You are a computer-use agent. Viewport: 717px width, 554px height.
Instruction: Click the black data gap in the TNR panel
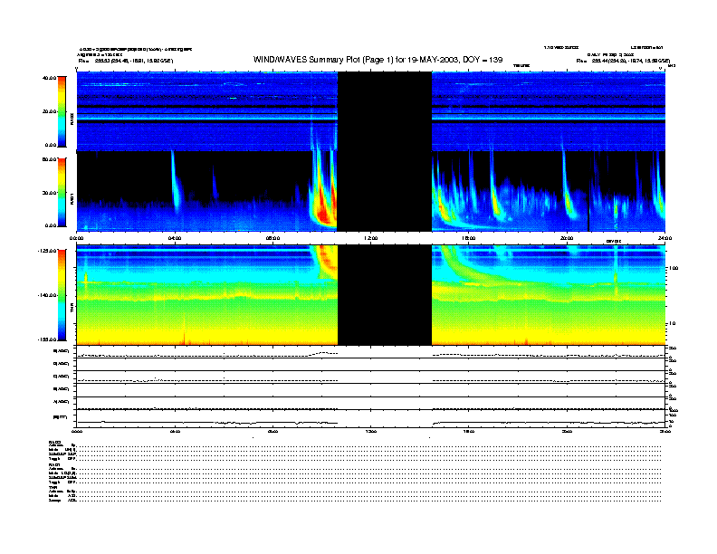click(x=385, y=295)
